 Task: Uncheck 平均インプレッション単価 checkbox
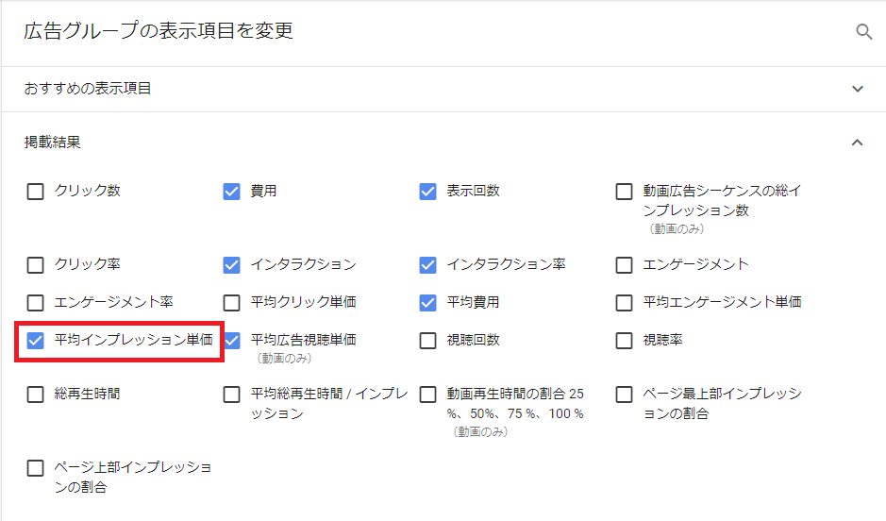pos(36,341)
